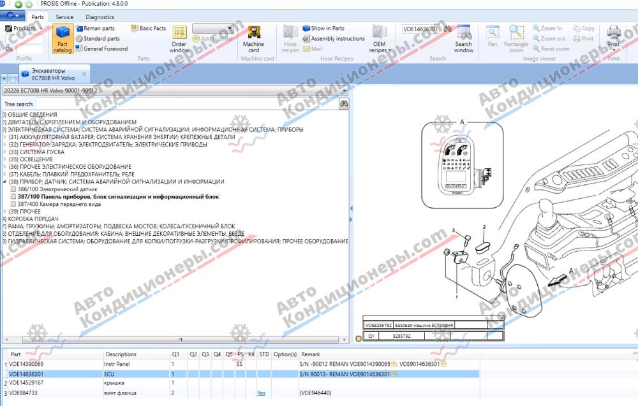The image size is (638, 406).
Task: Open Basic Facts
Action: pyautogui.click(x=149, y=29)
